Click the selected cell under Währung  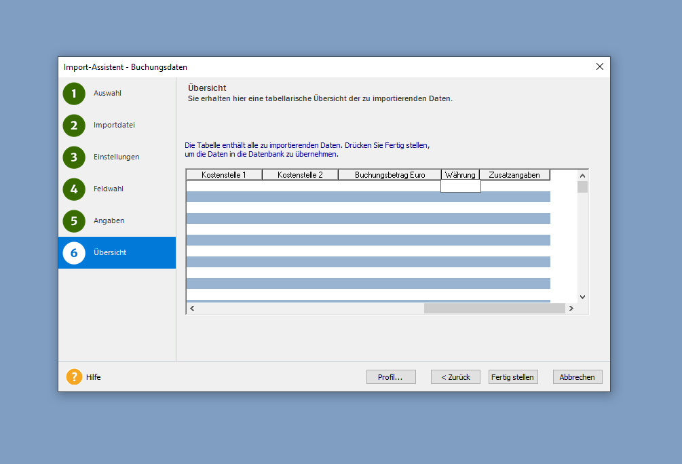coord(461,186)
